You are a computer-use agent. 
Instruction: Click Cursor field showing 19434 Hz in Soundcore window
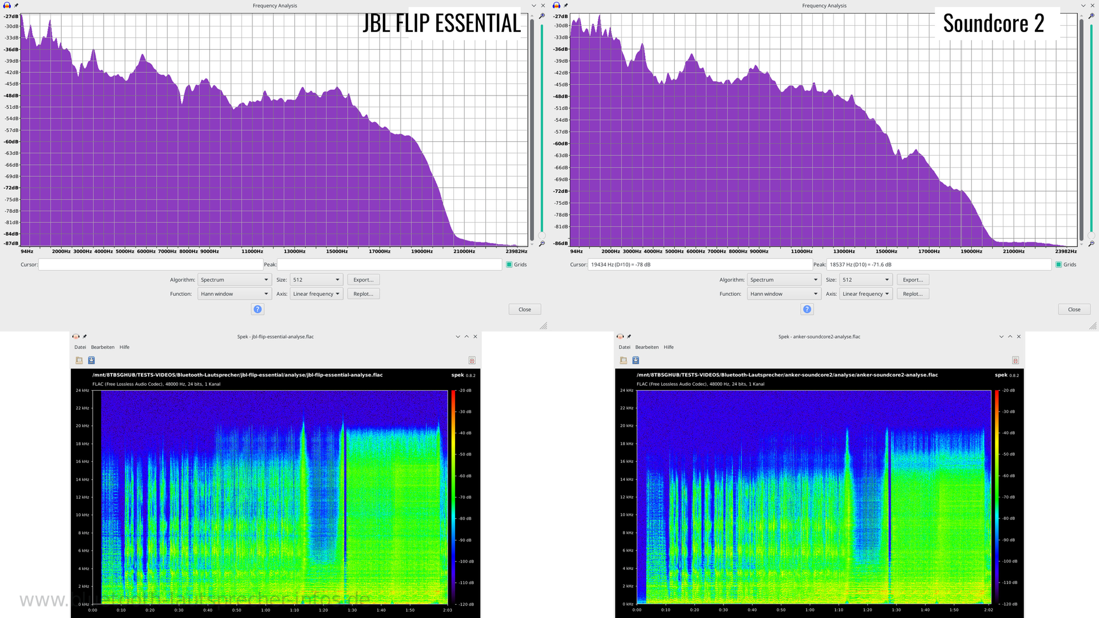(700, 264)
